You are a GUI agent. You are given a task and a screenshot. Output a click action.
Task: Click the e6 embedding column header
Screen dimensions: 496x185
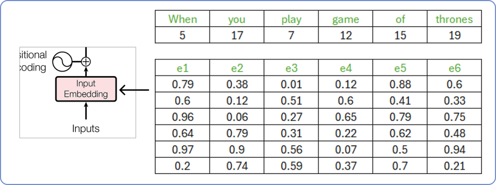point(454,68)
